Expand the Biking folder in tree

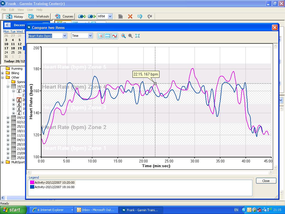point(3,73)
